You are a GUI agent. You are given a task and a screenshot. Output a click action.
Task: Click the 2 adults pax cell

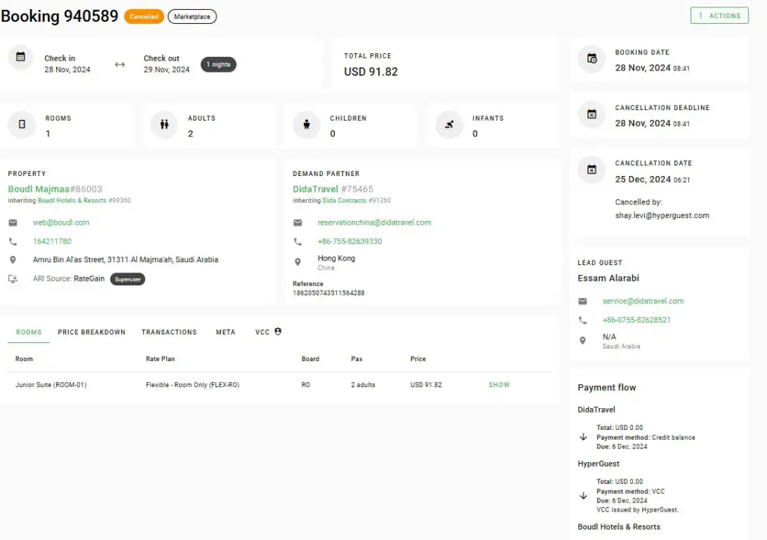[363, 385]
